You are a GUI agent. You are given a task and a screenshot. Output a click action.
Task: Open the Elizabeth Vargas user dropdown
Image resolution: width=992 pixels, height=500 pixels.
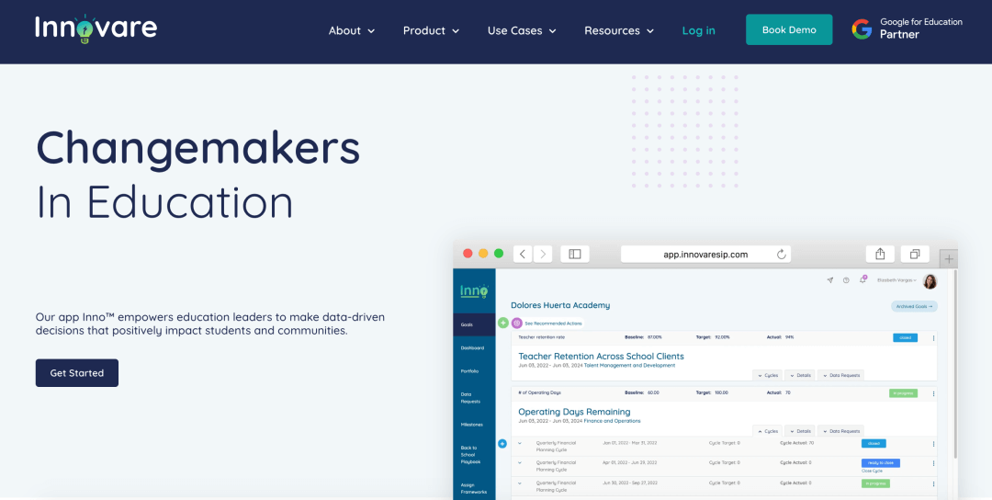tap(897, 280)
